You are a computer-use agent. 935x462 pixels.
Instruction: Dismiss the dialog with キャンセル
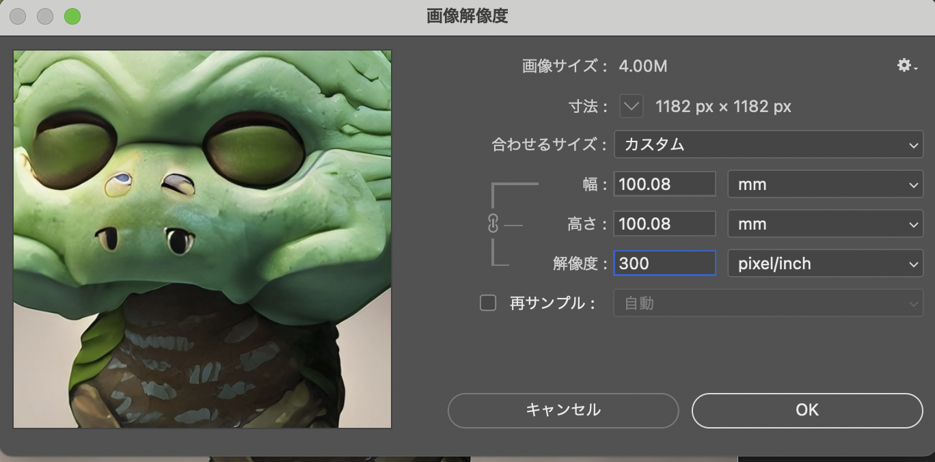point(563,410)
